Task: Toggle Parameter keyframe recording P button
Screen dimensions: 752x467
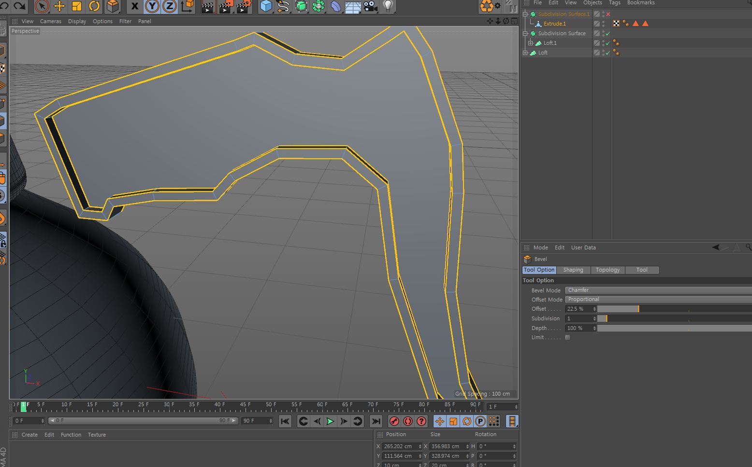Action: click(480, 421)
